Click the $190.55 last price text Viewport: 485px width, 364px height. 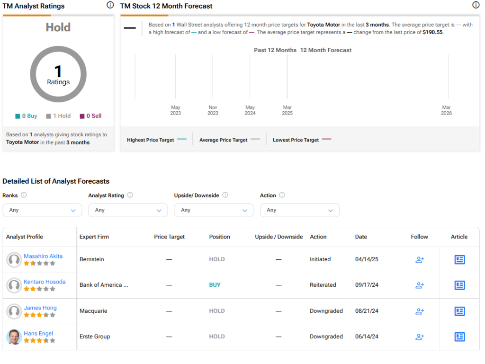coord(432,32)
